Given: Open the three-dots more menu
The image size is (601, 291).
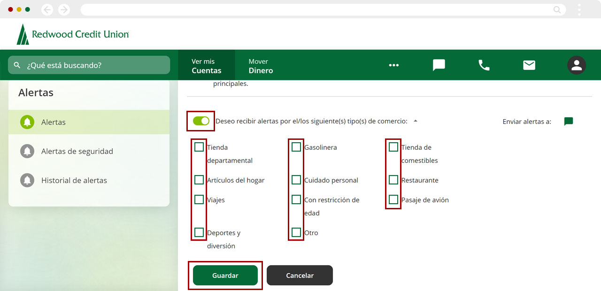Looking at the screenshot, I should coord(393,65).
